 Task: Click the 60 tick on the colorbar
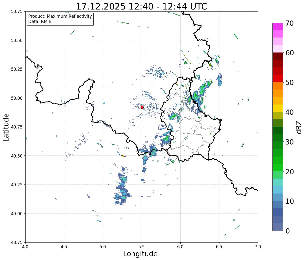click(289, 53)
